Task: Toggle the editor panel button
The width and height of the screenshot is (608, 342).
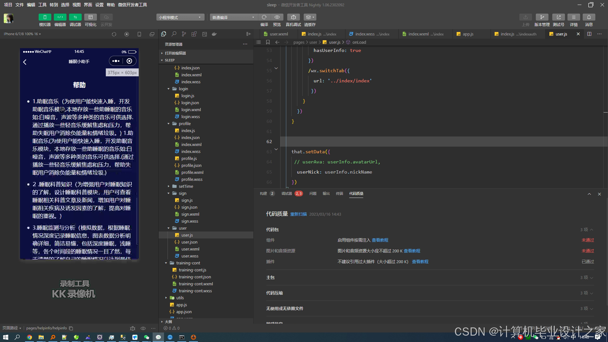Action: [x=60, y=17]
